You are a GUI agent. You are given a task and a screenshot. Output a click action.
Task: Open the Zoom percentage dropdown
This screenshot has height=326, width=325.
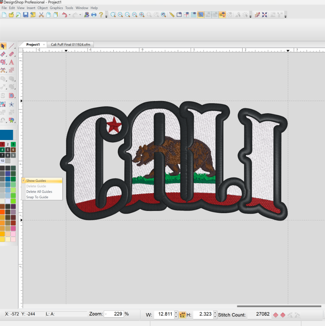pyautogui.click(x=106, y=314)
